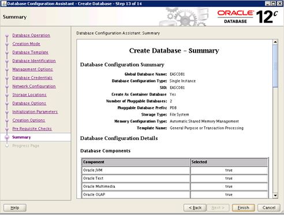The image size is (284, 215).
Task: Click the SID value EASCDB1
Action: (x=177, y=88)
